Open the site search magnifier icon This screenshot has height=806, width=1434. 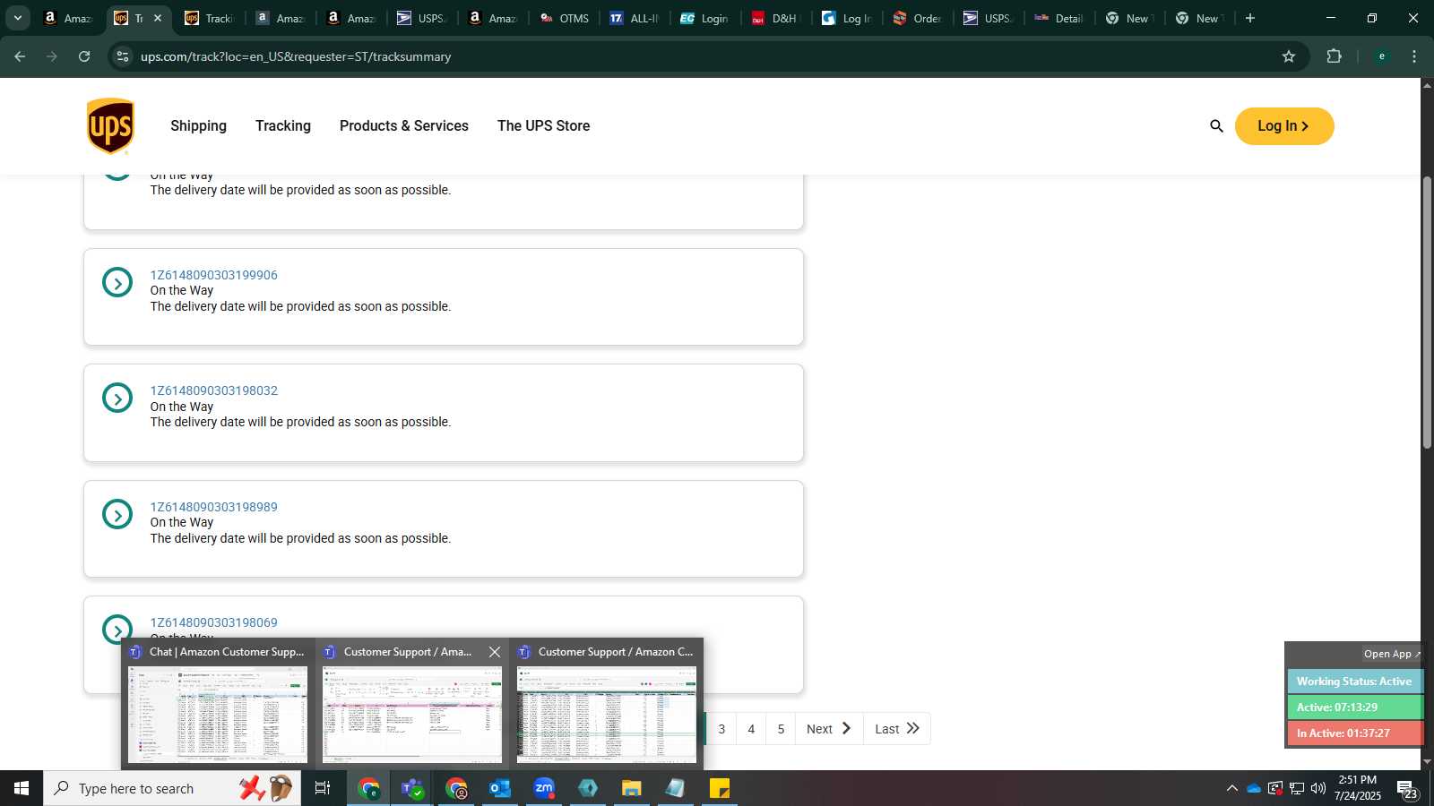[1216, 126]
